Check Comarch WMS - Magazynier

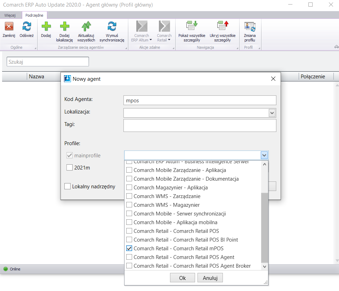129,205
